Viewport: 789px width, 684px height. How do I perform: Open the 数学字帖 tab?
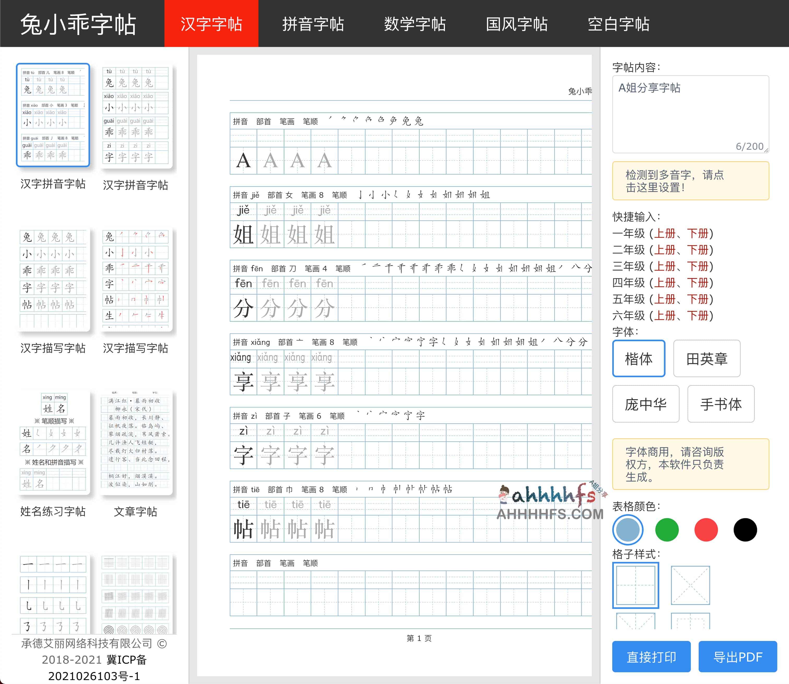[x=415, y=24]
